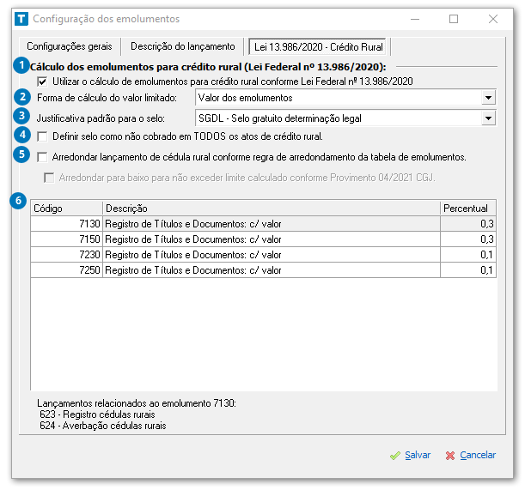The image size is (525, 490).
Task: Click 'Justificativa padrão para o selo' label
Action: [101, 118]
